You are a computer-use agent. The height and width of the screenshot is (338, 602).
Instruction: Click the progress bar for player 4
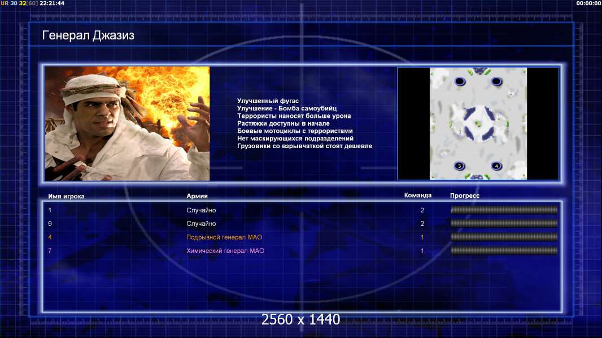point(504,237)
